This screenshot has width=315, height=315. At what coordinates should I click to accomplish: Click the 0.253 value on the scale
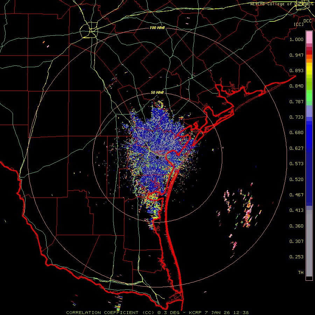pos(296,257)
